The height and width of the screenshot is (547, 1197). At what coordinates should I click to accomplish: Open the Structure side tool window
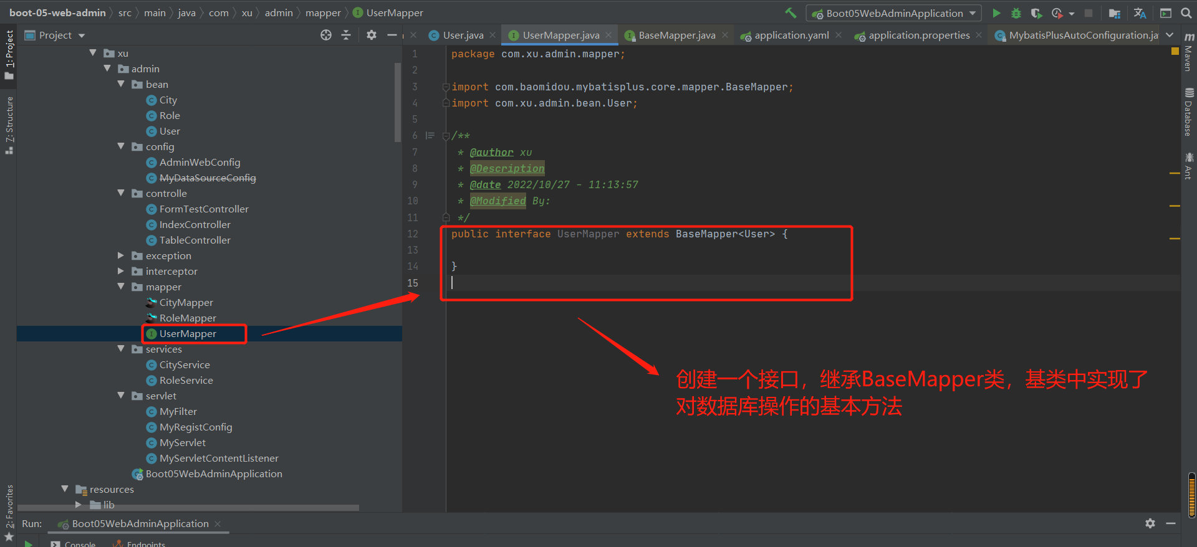tap(9, 125)
